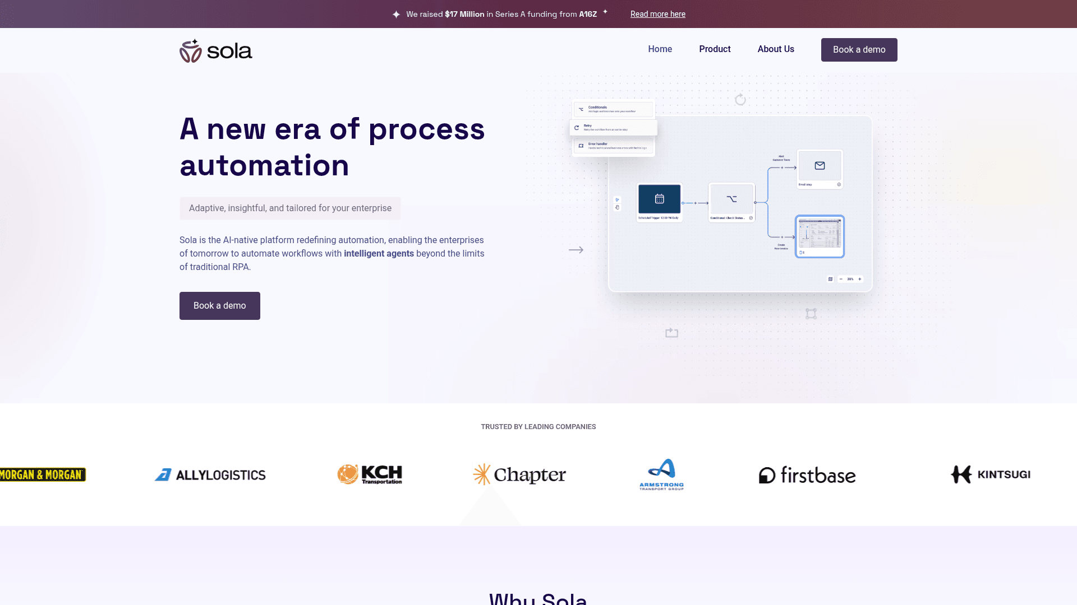
Task: Click the loop icon below the canvas
Action: [671, 333]
